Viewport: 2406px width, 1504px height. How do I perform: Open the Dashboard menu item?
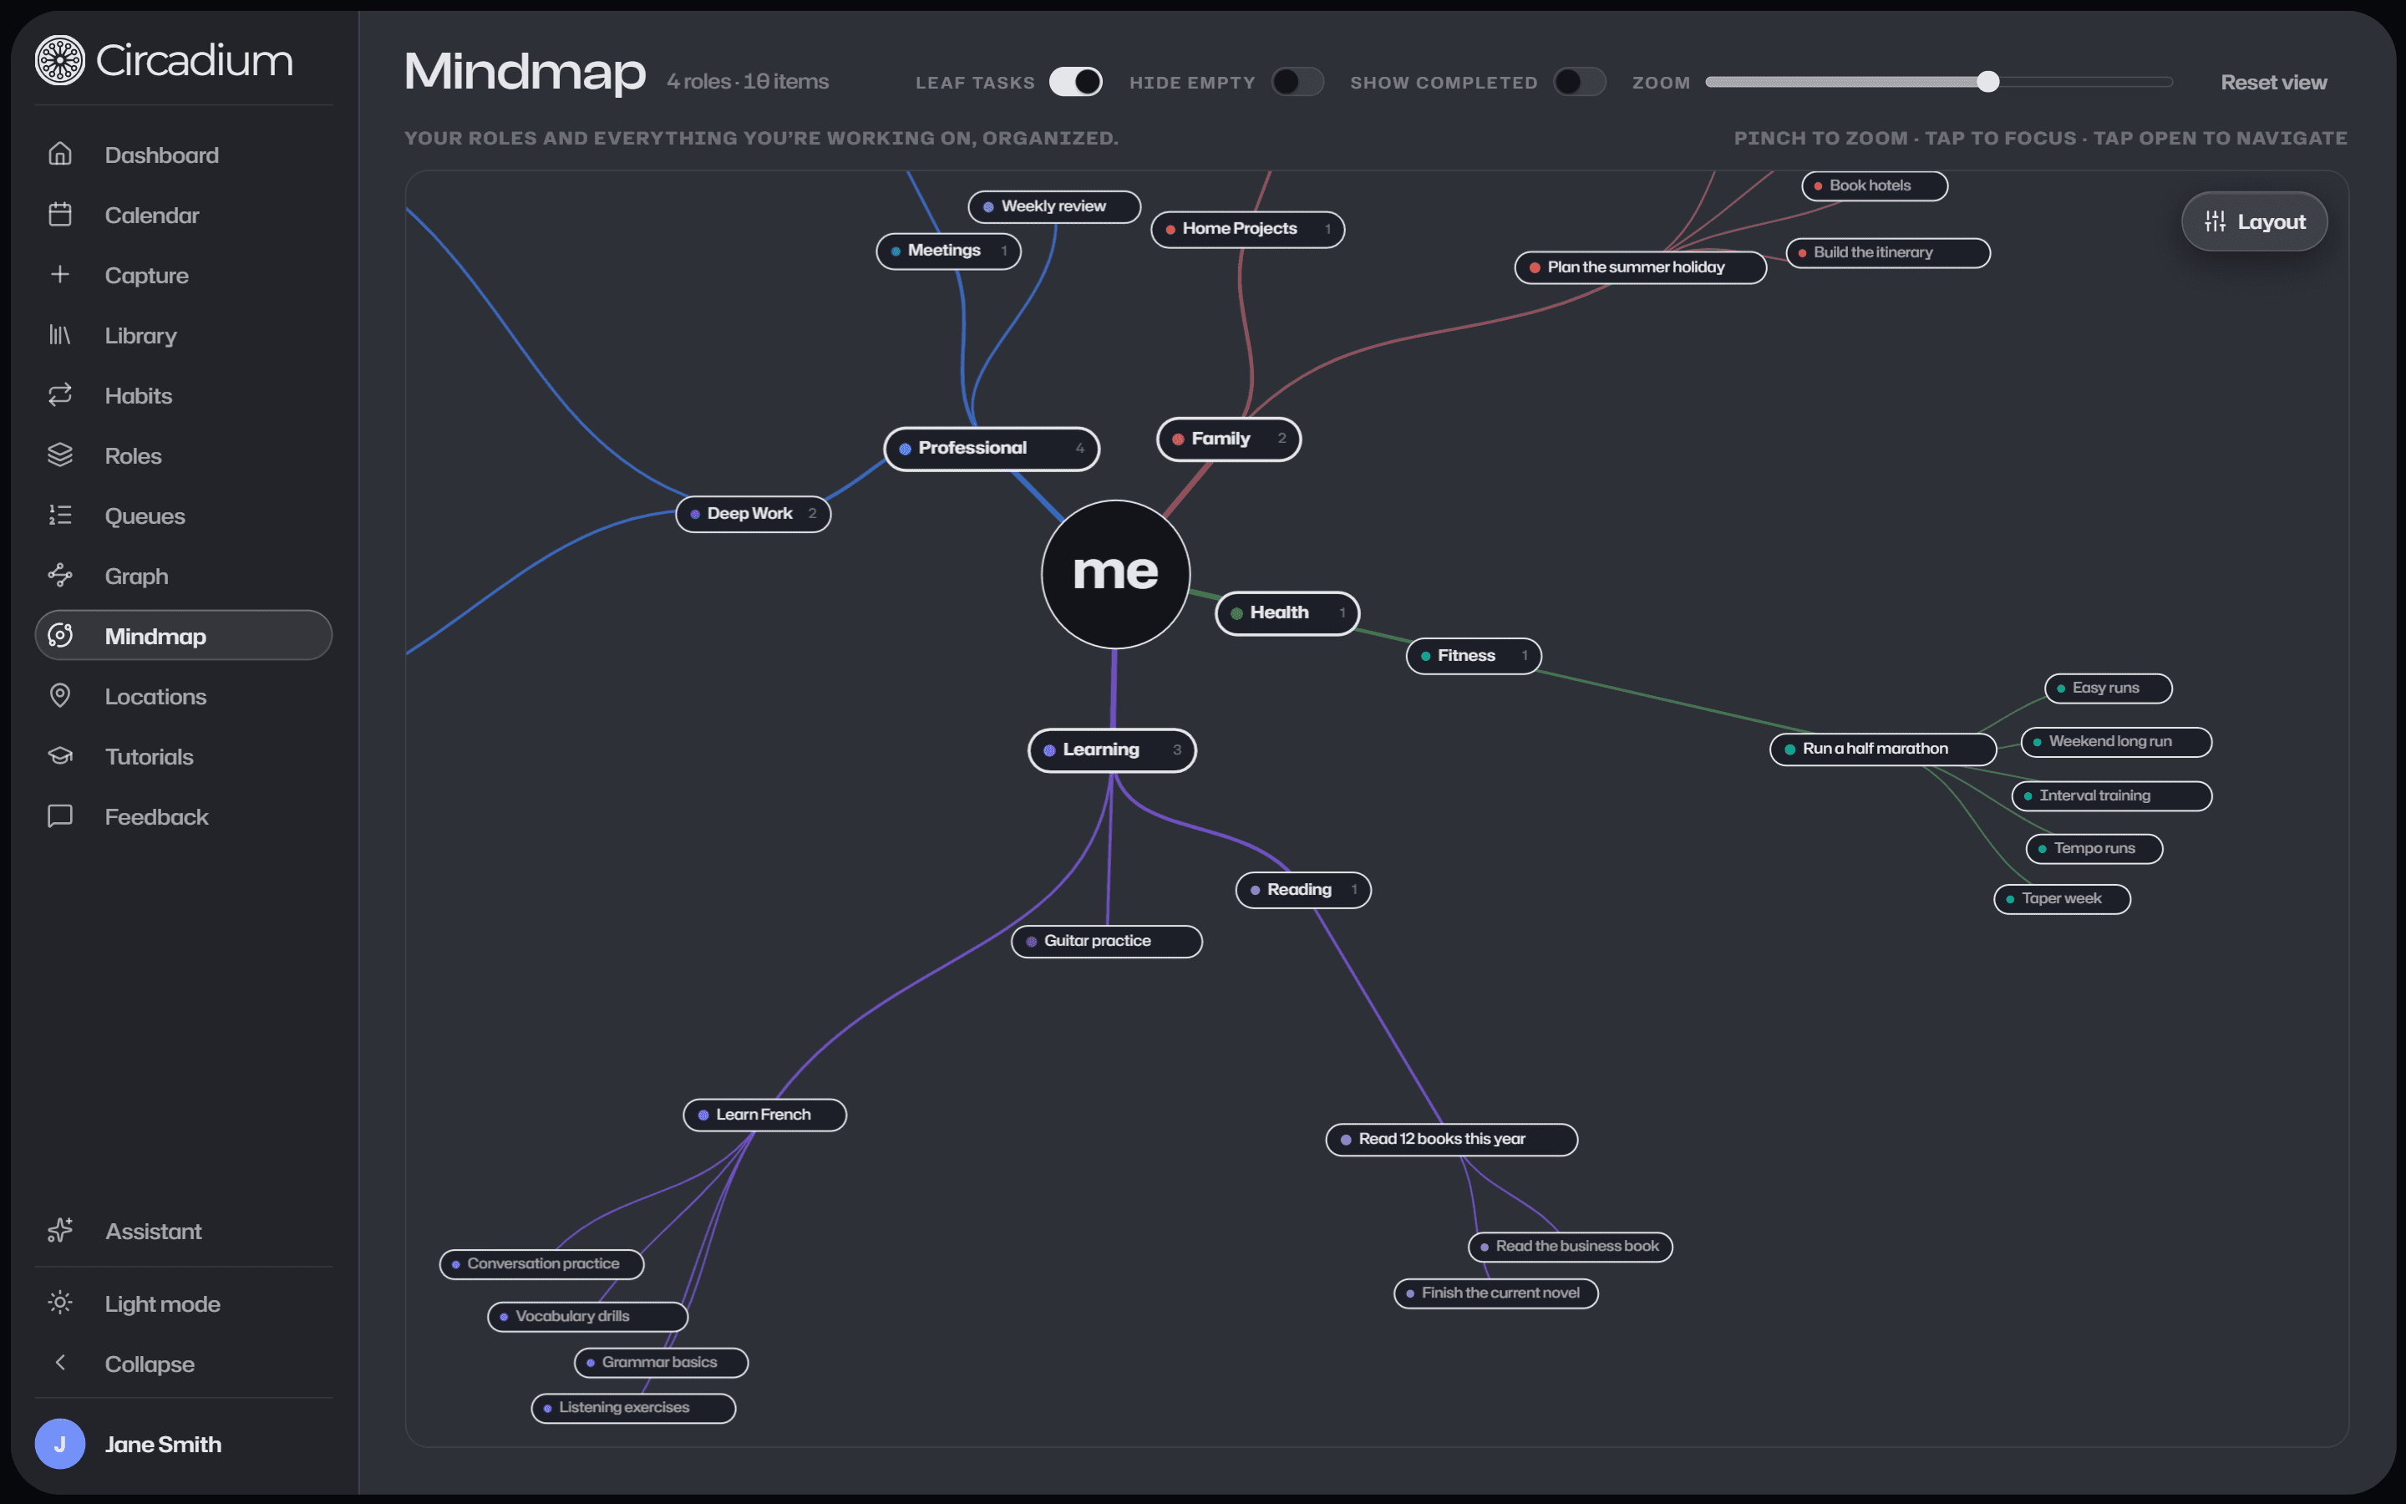pos(183,155)
